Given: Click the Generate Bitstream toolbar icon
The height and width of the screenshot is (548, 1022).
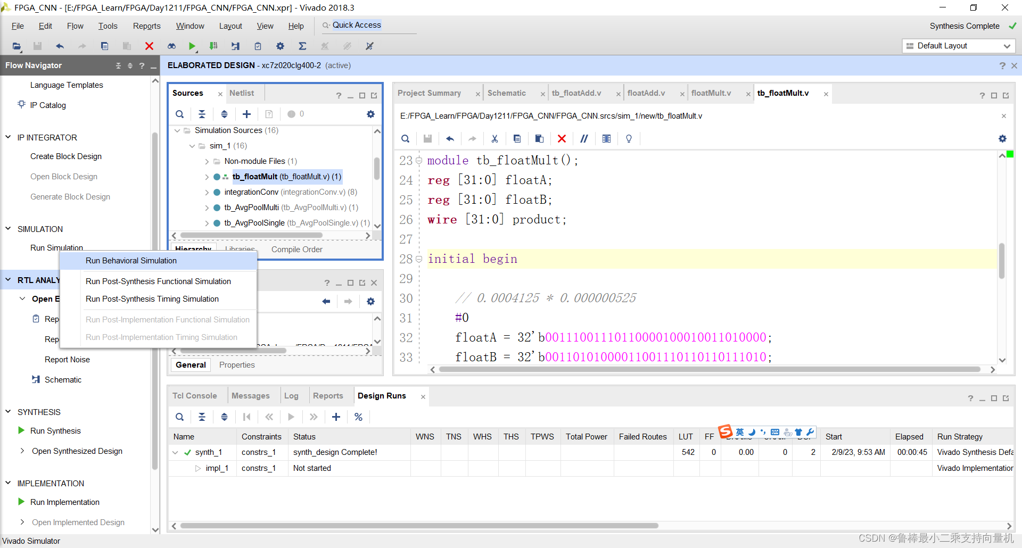Looking at the screenshot, I should click(213, 46).
